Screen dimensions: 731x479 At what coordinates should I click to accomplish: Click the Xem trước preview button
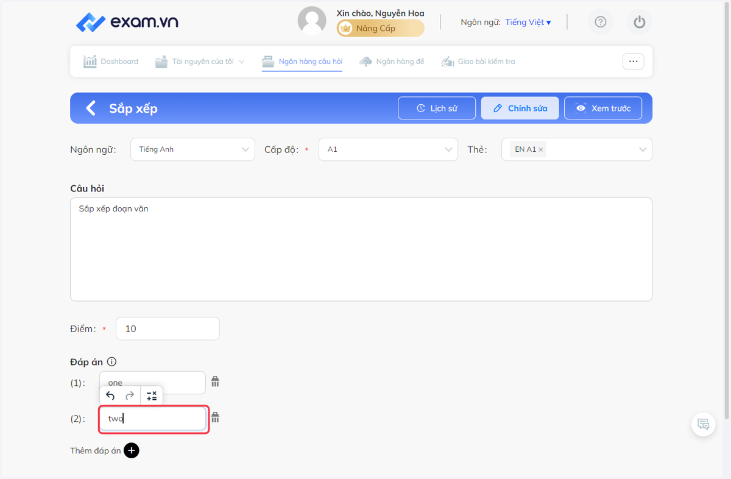(x=603, y=108)
